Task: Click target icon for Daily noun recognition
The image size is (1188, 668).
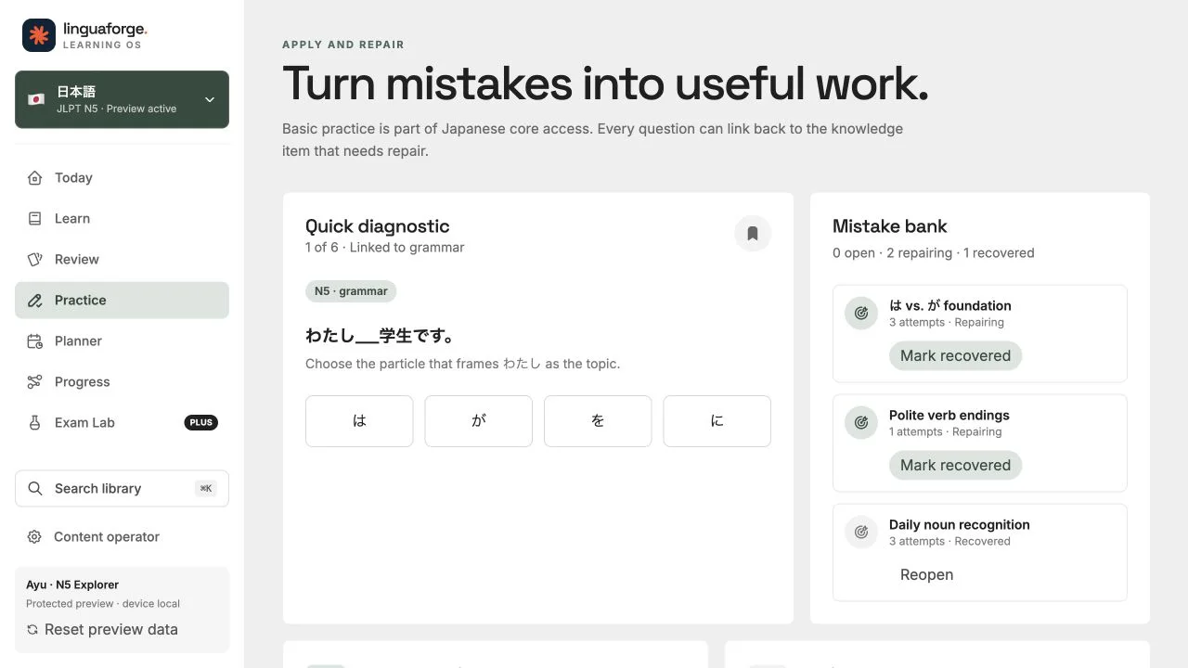Action: click(861, 533)
